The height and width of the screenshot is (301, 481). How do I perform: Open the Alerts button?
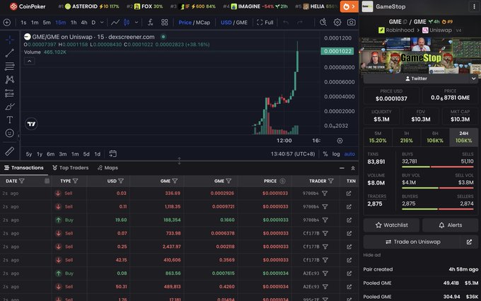(450, 225)
